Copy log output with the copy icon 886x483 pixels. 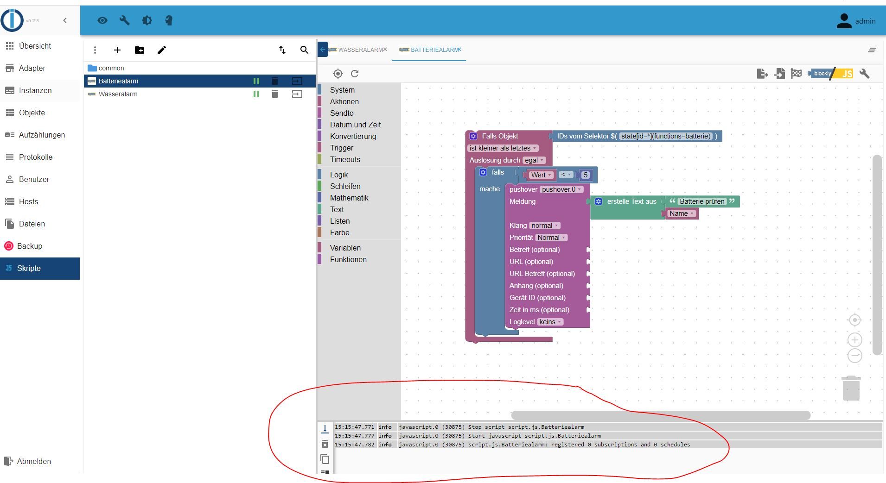coord(325,459)
